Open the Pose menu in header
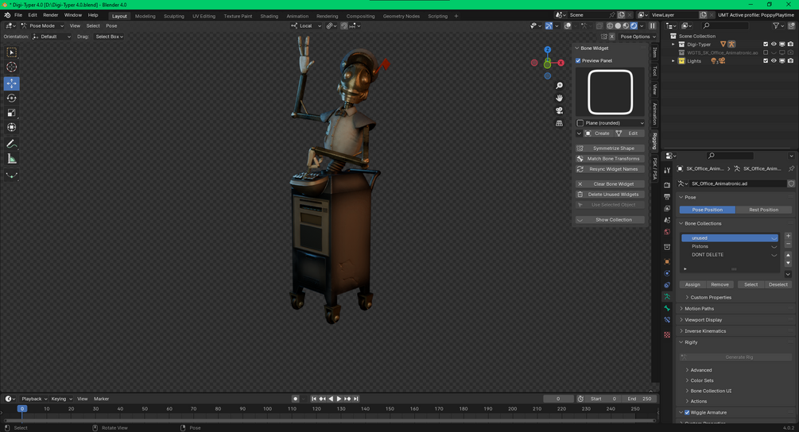The height and width of the screenshot is (432, 799). click(x=111, y=26)
